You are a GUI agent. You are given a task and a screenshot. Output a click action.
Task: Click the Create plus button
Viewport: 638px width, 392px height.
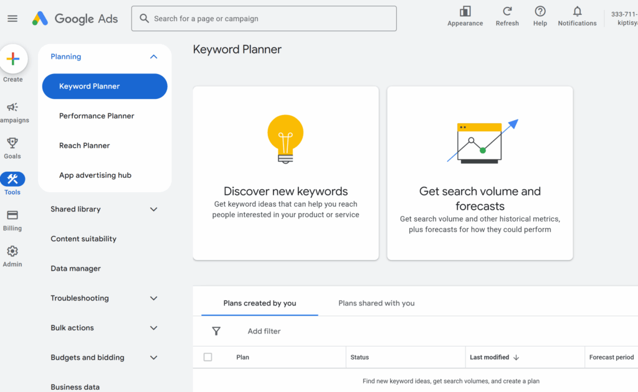coord(13,59)
